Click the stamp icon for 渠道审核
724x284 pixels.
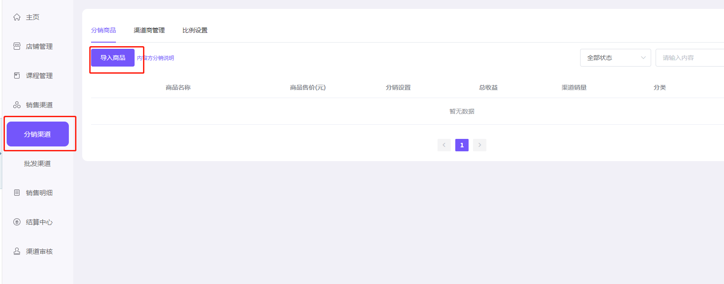[17, 252]
